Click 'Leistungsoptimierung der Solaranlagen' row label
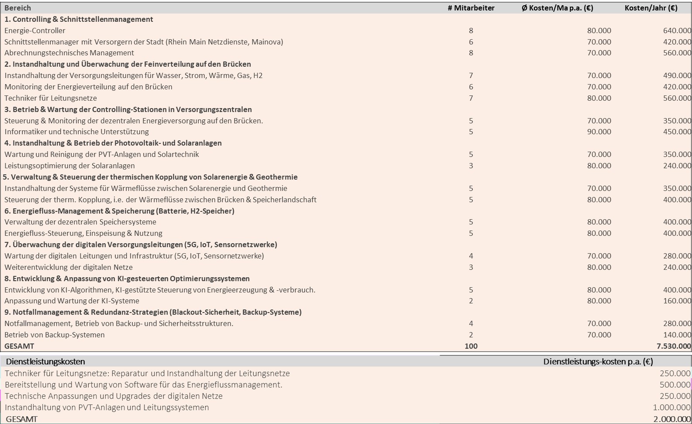 [x=69, y=166]
